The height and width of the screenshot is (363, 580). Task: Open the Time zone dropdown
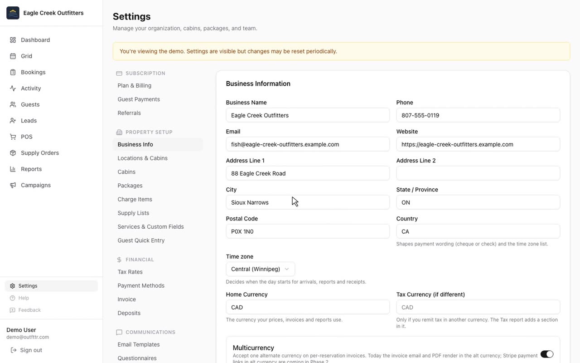(261, 269)
